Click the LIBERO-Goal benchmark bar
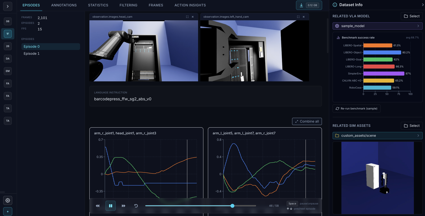The height and width of the screenshot is (216, 425). [378, 60]
